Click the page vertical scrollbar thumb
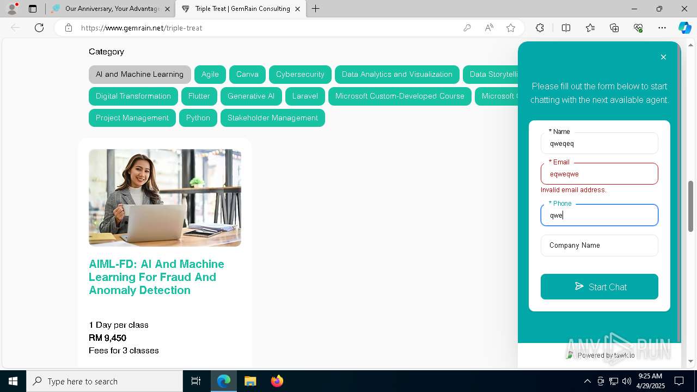 click(x=691, y=207)
